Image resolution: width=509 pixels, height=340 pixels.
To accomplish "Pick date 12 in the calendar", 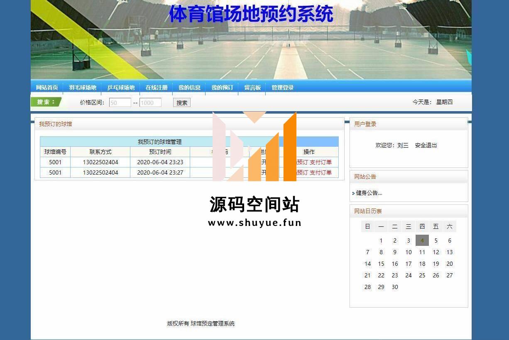I will [x=436, y=252].
